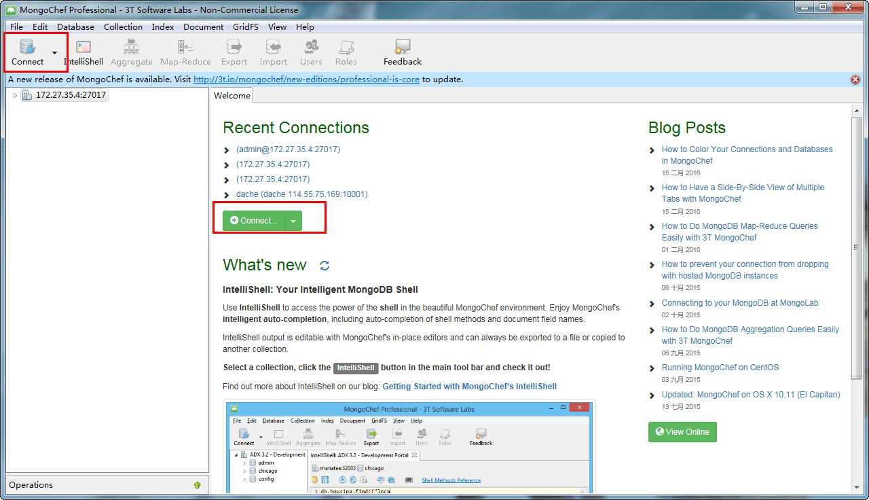Open the dache 114.55.75.169:10001 connection
Viewport: 869px width, 500px height.
coord(302,194)
